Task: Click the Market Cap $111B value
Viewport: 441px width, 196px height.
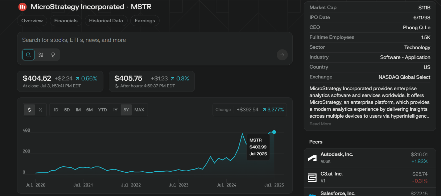Action: (424, 7)
